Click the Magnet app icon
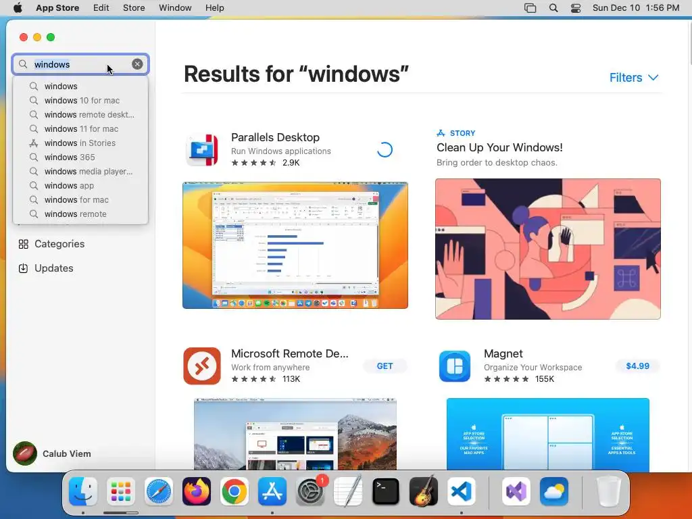Image resolution: width=692 pixels, height=519 pixels. 455,366
